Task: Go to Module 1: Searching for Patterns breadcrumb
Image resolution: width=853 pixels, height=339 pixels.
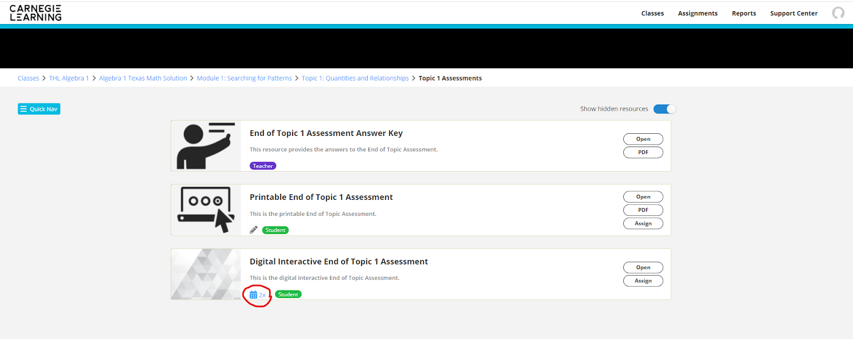Action: pos(244,78)
